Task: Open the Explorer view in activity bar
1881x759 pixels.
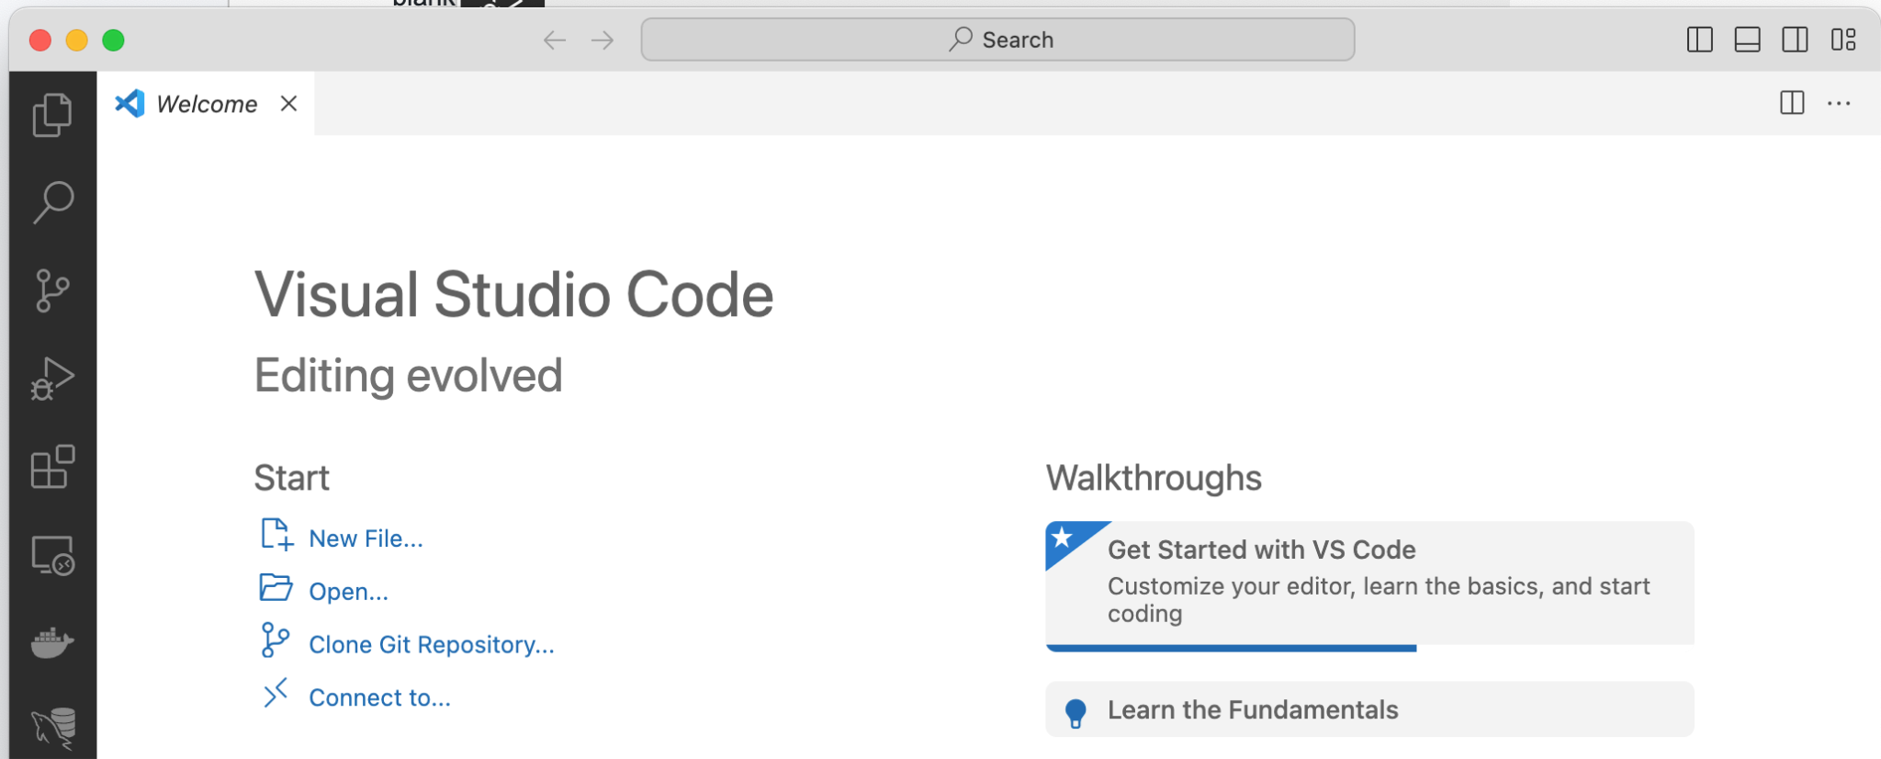Action: coord(52,115)
